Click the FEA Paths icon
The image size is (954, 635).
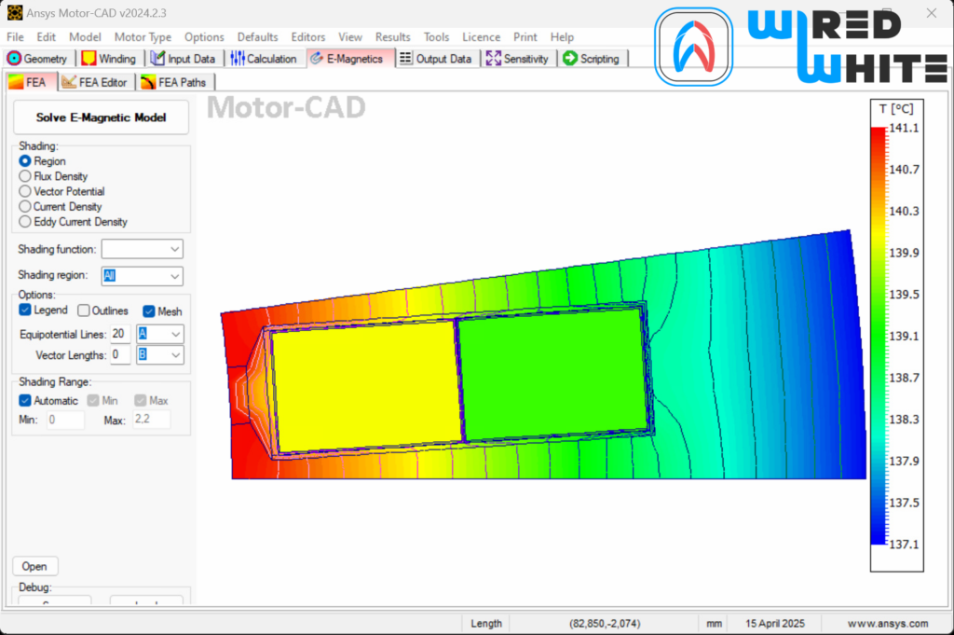148,82
